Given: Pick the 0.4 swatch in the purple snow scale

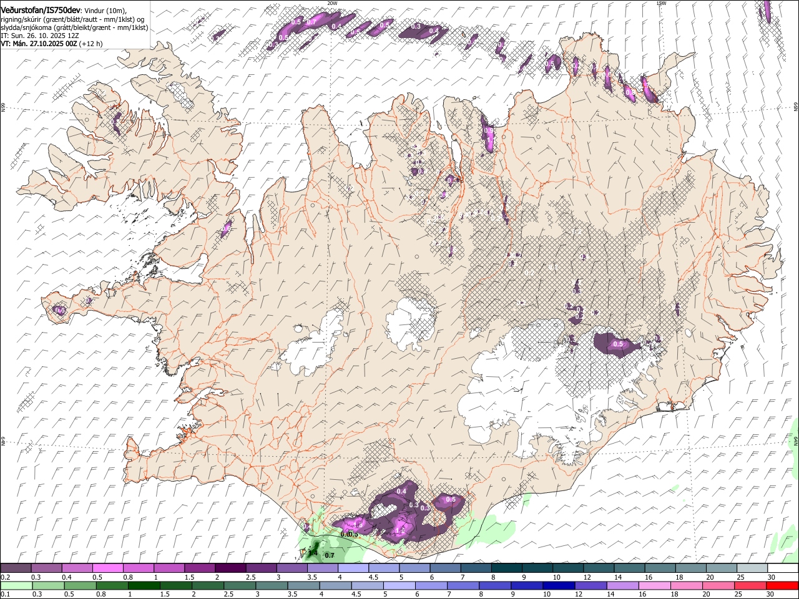Looking at the screenshot, I should [x=77, y=568].
